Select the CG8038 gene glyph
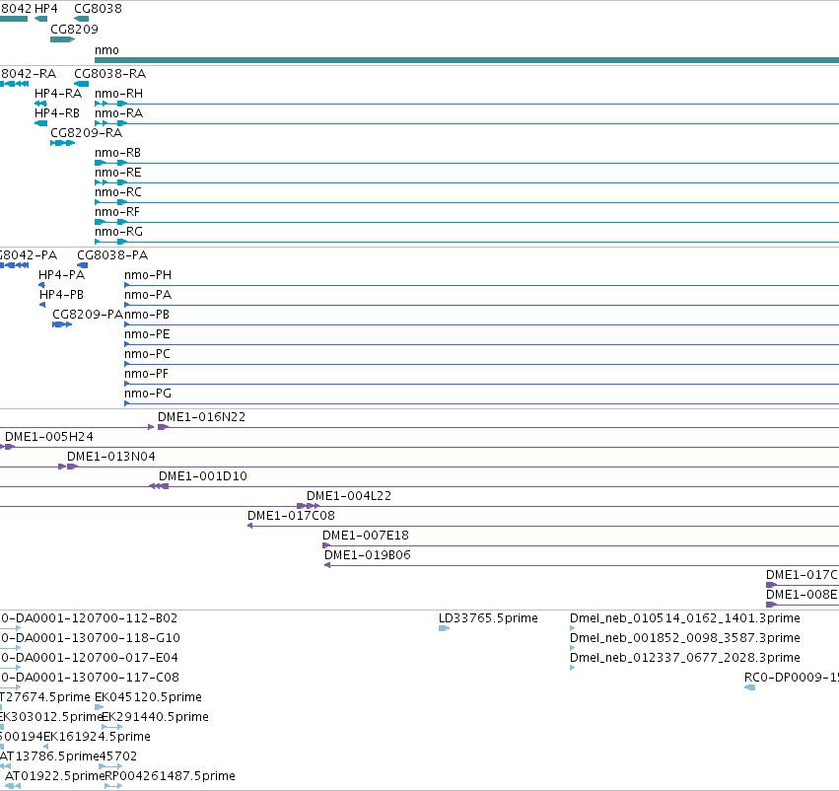Viewport: 839px width, 791px height. (81, 19)
